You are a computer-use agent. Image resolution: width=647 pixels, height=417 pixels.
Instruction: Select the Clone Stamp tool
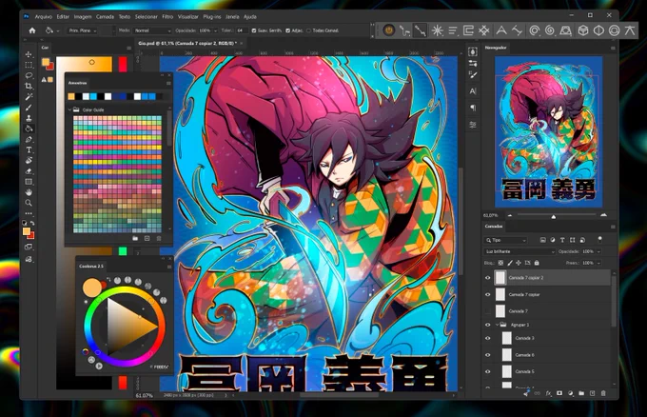[x=29, y=118]
